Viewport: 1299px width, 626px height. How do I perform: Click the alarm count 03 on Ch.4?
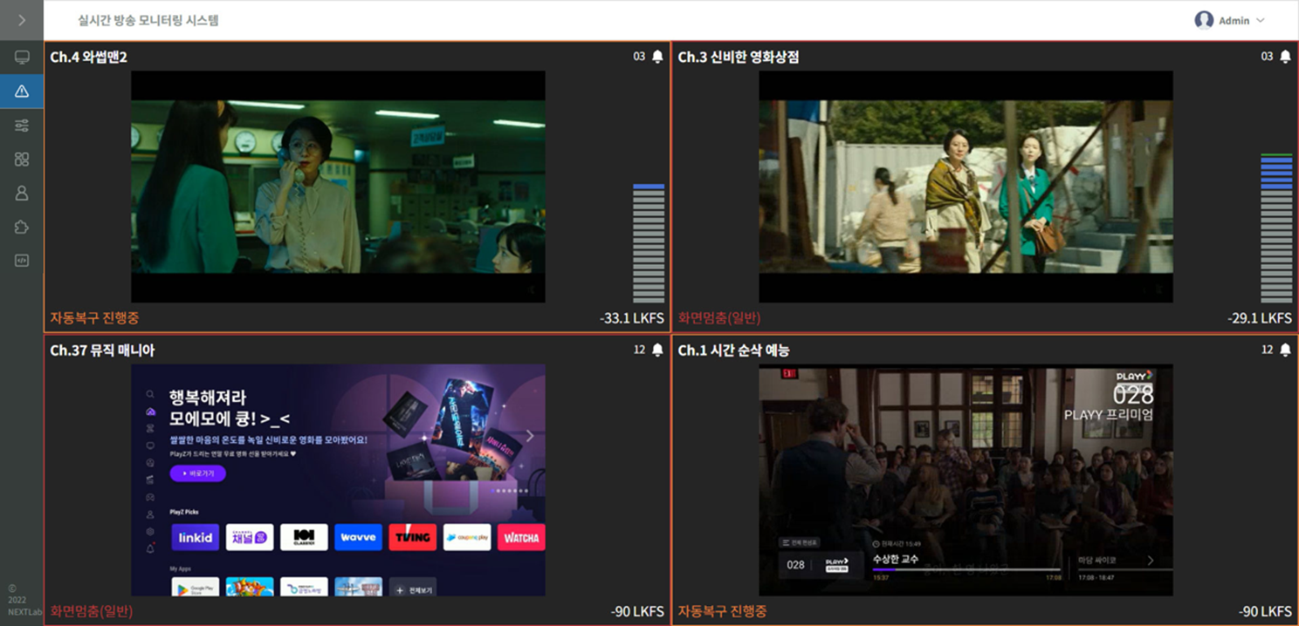pos(639,57)
